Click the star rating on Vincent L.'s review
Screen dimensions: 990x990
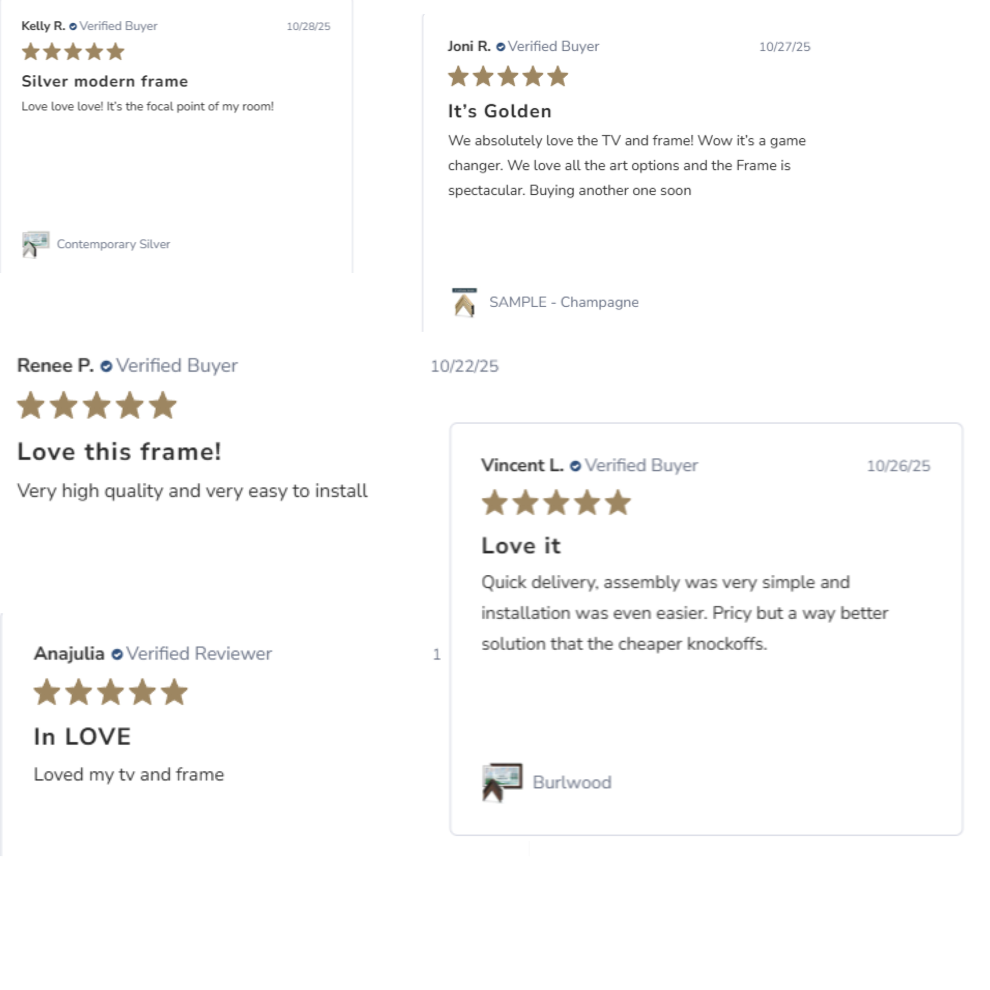click(x=556, y=502)
